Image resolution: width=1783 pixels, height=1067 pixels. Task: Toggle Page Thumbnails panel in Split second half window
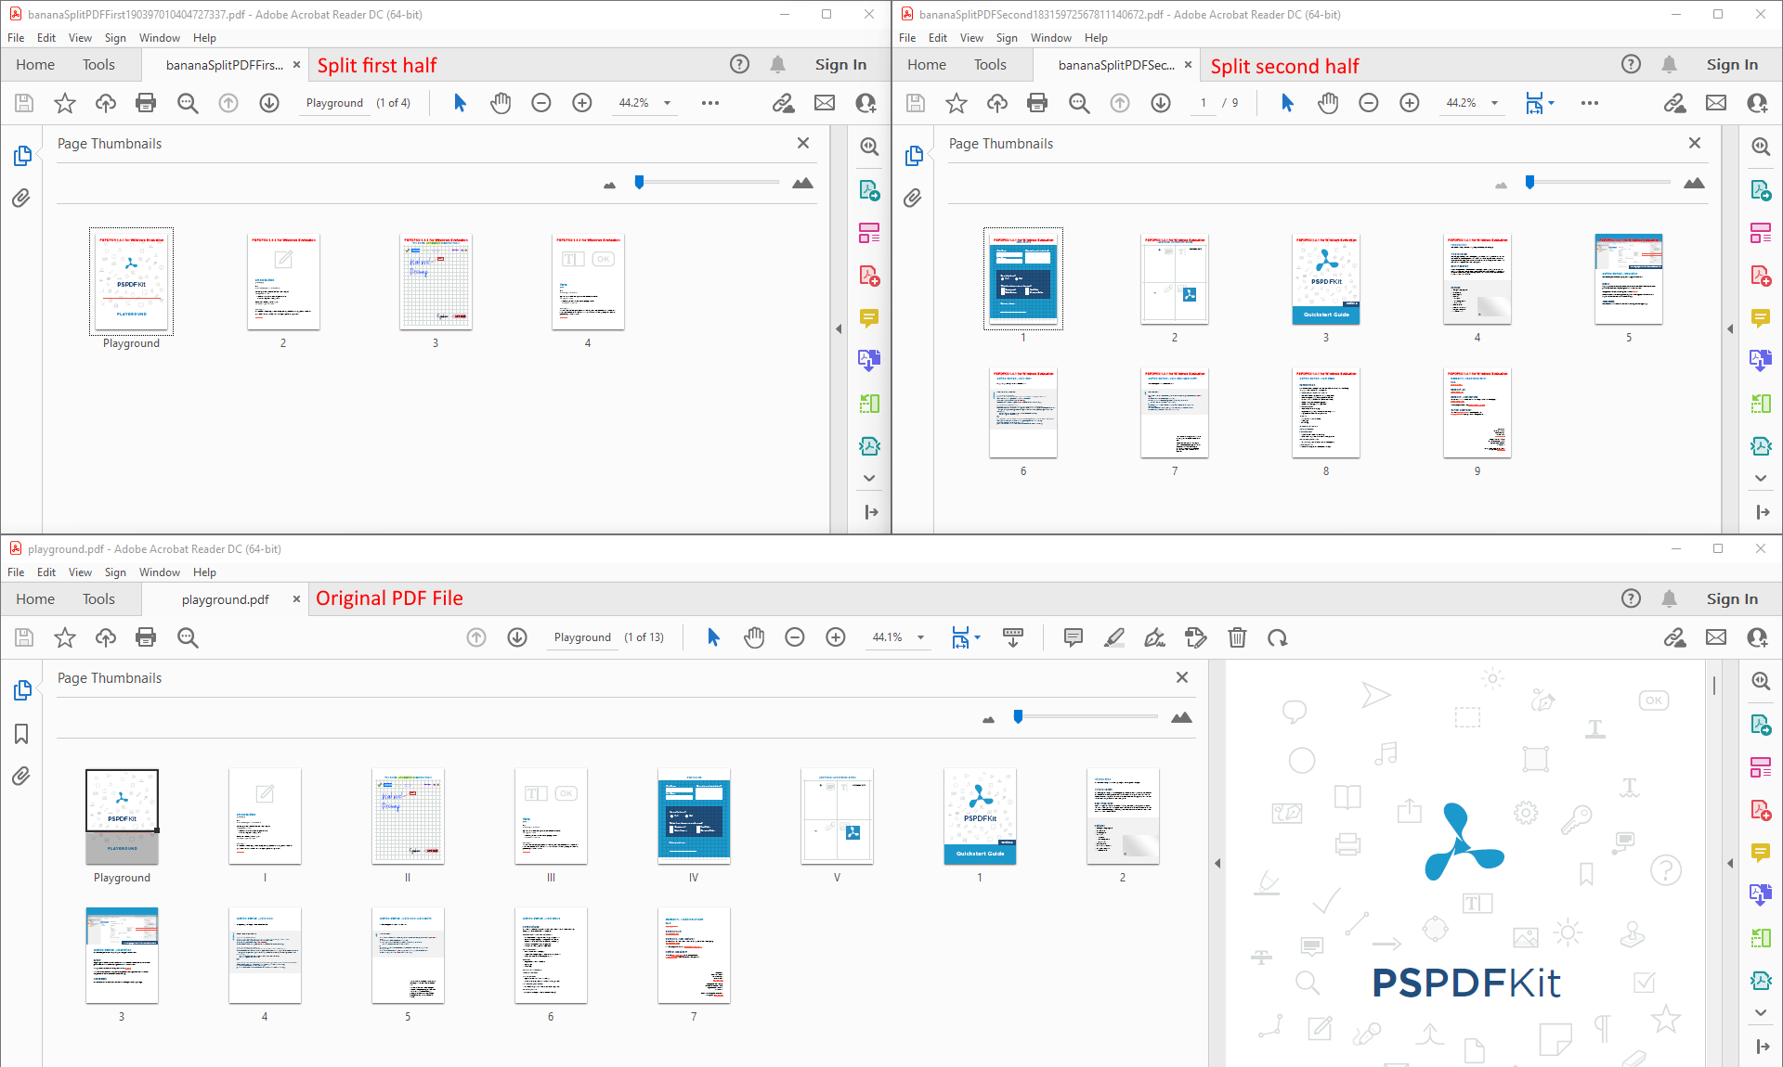pyautogui.click(x=914, y=156)
